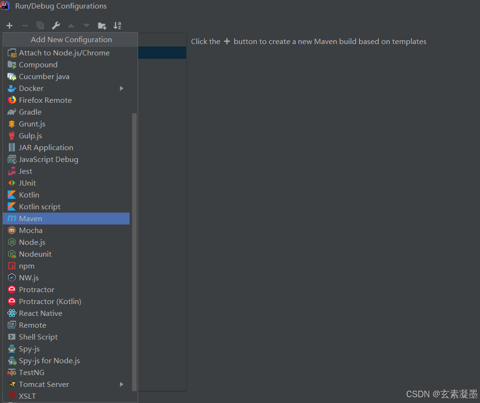Click the Copy Configuration icon
The image size is (480, 403).
click(x=40, y=26)
